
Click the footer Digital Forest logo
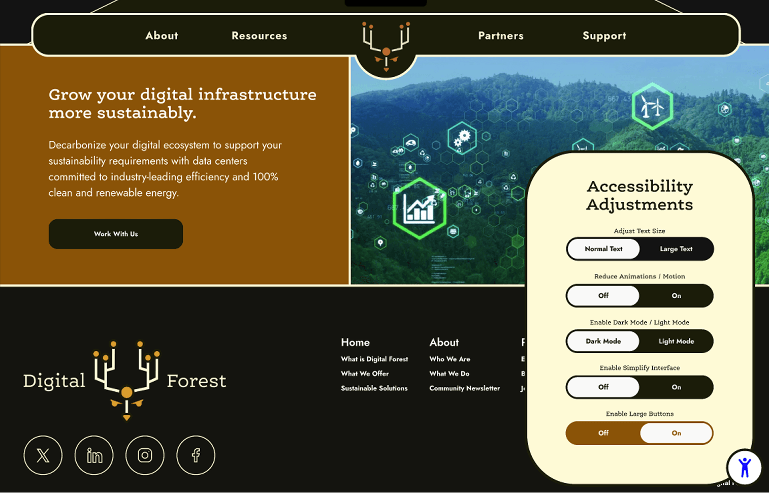click(x=125, y=381)
